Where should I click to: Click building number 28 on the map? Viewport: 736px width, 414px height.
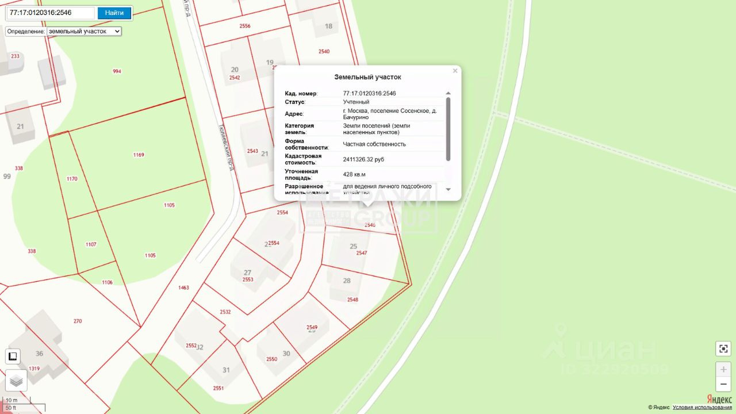pos(347,281)
